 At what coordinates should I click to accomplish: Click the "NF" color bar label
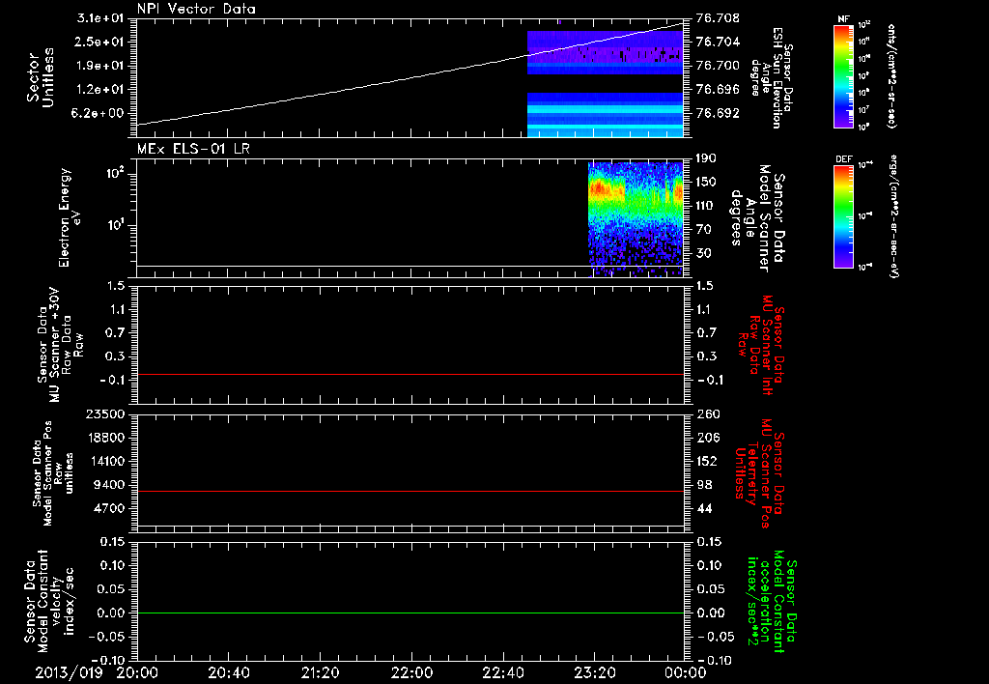[x=844, y=19]
